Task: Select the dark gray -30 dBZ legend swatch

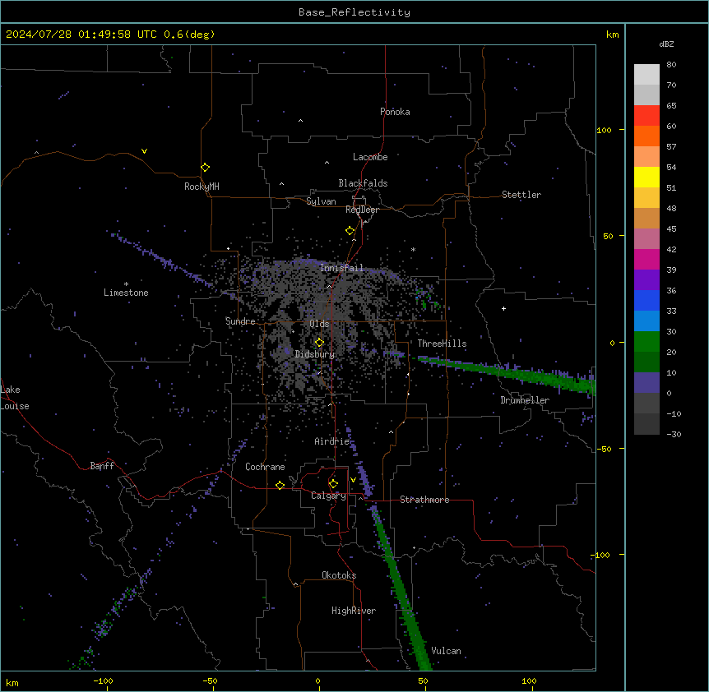Action: click(x=646, y=424)
